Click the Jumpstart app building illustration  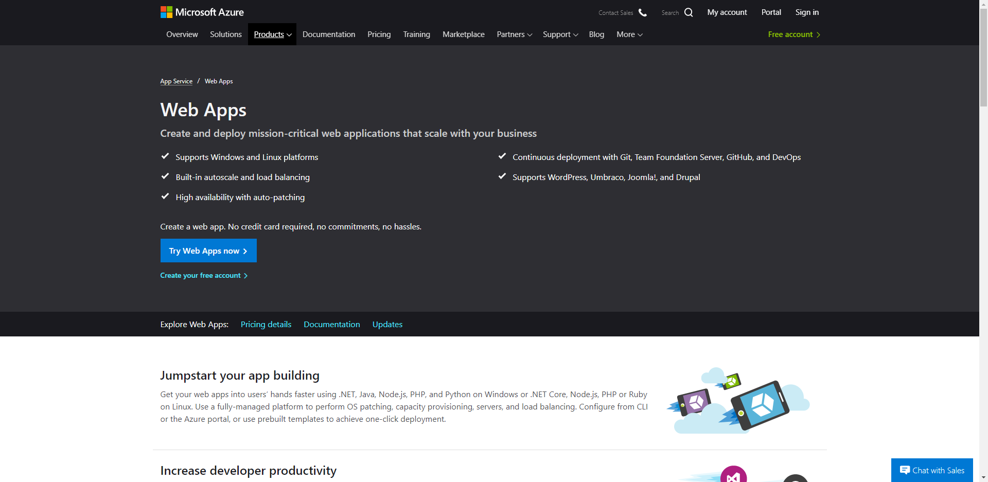[738, 400]
